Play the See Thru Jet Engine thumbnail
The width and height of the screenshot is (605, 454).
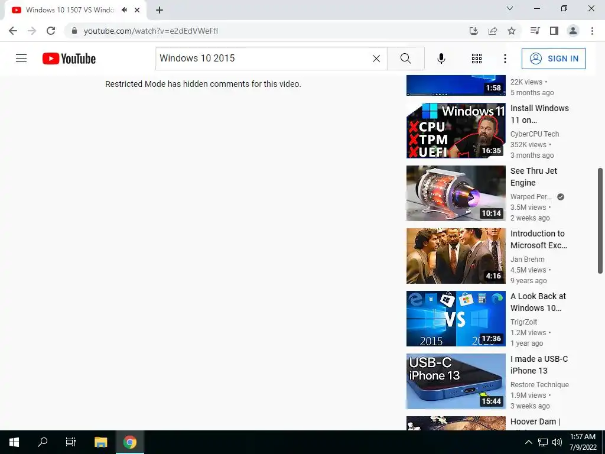click(x=456, y=193)
